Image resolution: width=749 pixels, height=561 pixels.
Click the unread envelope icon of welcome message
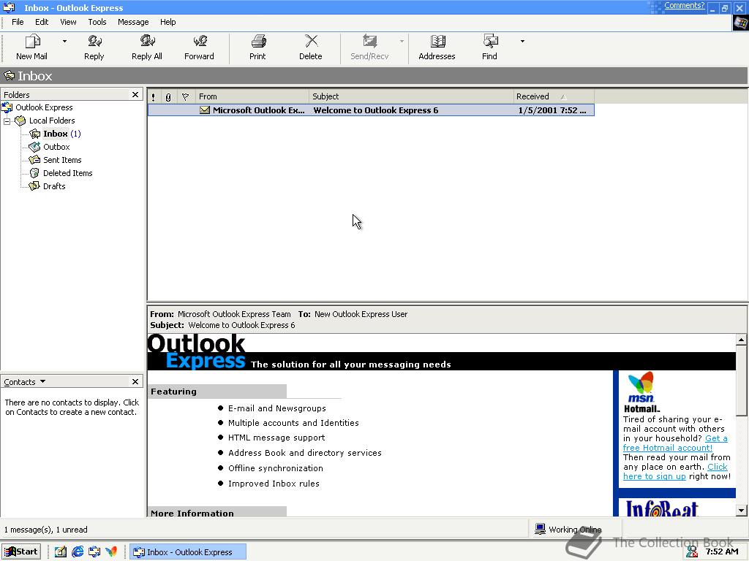point(205,110)
